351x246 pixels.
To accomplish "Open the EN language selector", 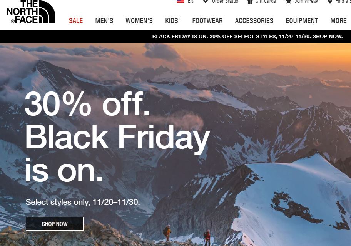I will pos(191,1).
